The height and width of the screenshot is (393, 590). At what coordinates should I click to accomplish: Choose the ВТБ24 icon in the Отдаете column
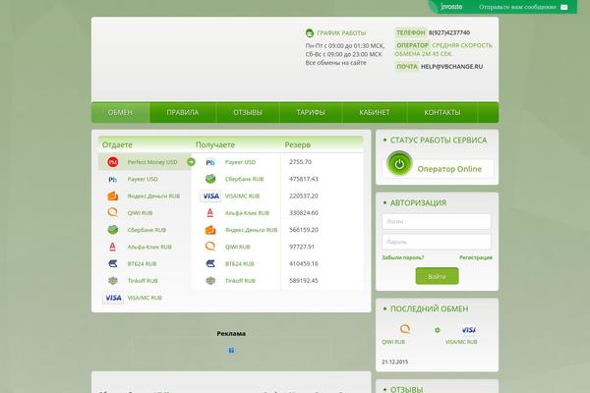[x=112, y=263]
